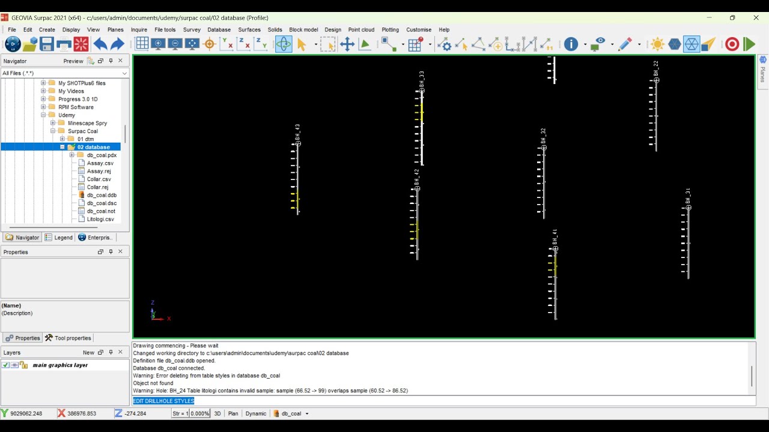Click Preview button in Navigator
Viewport: 769px width, 432px height.
(x=73, y=61)
